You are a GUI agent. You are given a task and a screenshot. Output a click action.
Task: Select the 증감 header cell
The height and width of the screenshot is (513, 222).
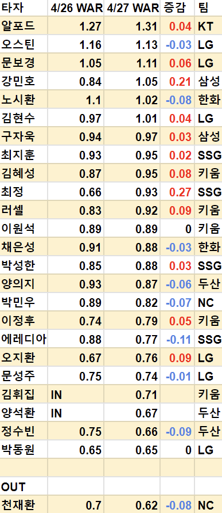click(x=177, y=8)
